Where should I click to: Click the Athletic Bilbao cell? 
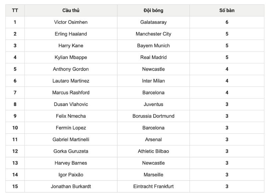[153, 151]
